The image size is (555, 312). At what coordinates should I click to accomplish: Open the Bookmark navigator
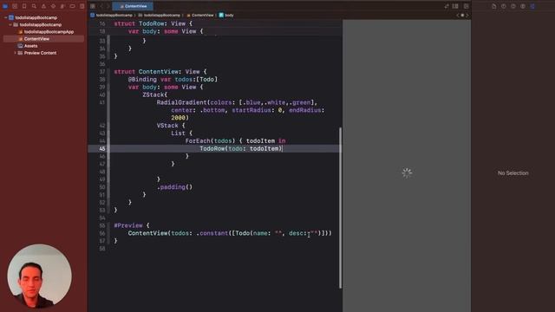pos(24,6)
